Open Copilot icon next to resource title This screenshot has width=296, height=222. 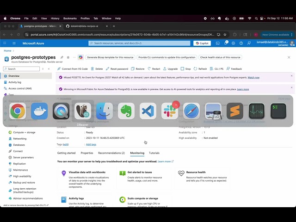80,57
